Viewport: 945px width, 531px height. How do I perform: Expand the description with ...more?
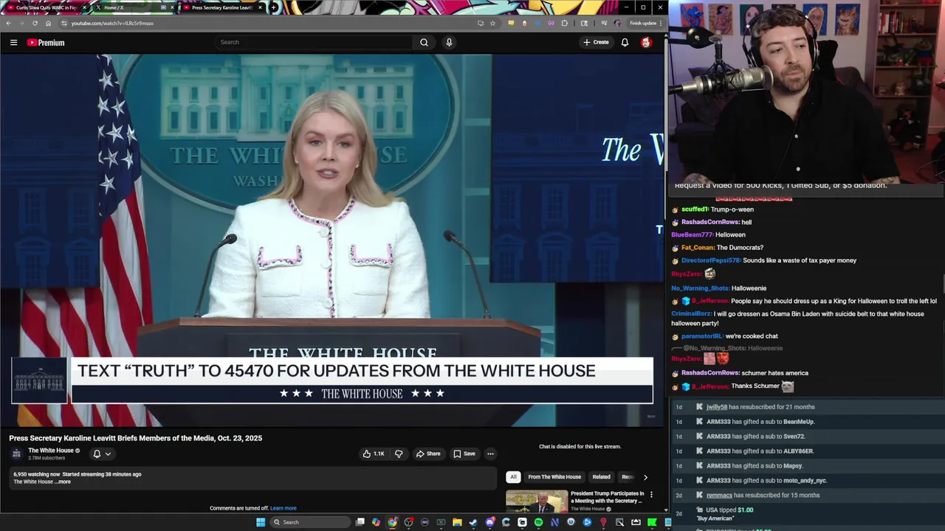point(63,482)
